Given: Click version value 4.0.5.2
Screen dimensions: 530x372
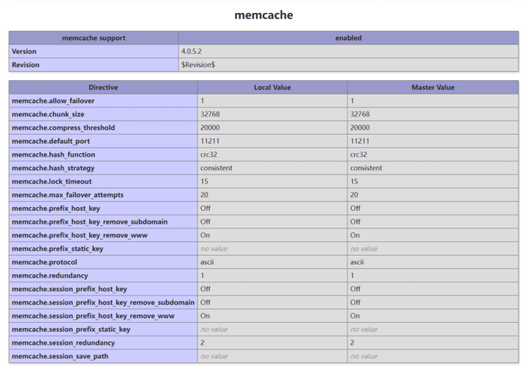Looking at the screenshot, I should coord(192,51).
